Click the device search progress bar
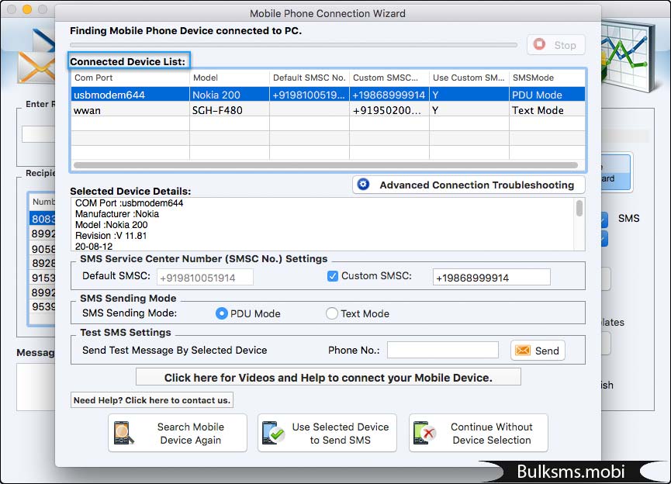 point(293,44)
